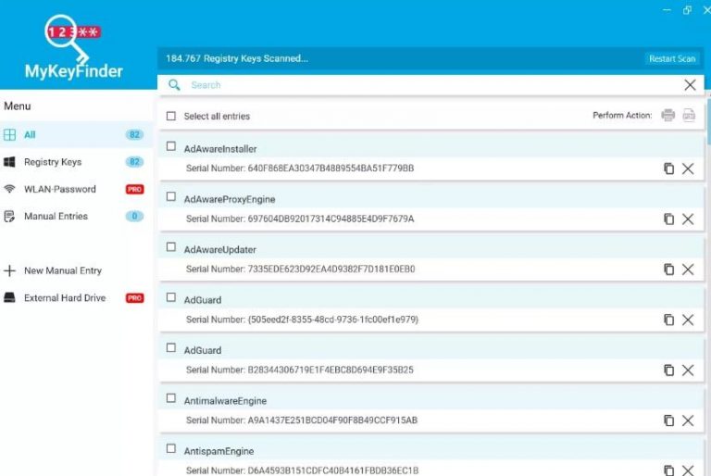The image size is (711, 476).
Task: Tick the AdAwareInstaller checkbox
Action: click(171, 146)
